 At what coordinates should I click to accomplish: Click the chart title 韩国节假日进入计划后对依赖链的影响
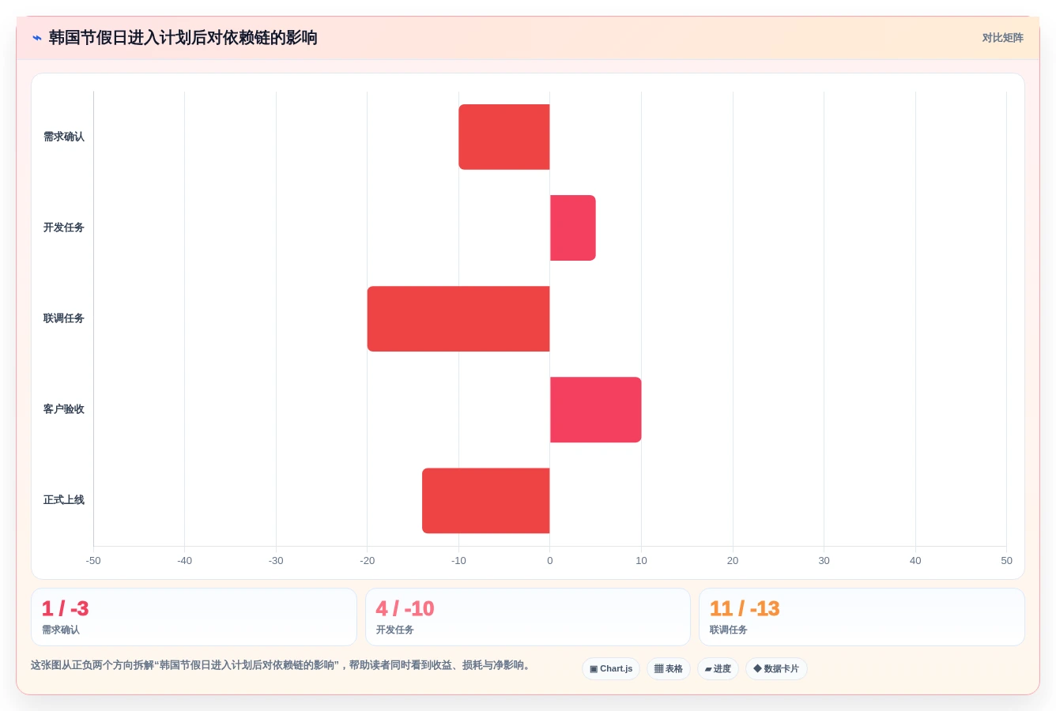[x=183, y=38]
